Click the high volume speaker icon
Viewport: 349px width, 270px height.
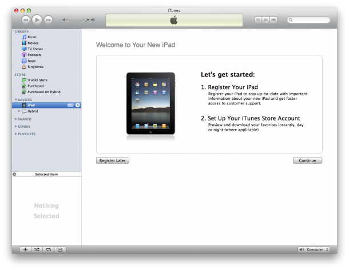93,20
